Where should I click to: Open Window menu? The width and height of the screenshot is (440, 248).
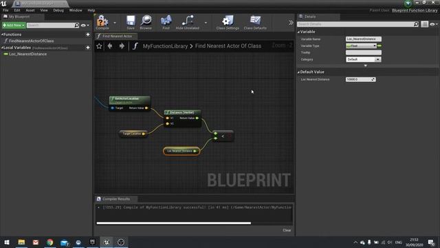pyautogui.click(x=76, y=10)
